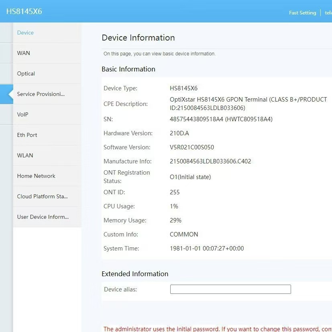
Task: Click the username link beside Fast Setting
Action: (x=328, y=12)
